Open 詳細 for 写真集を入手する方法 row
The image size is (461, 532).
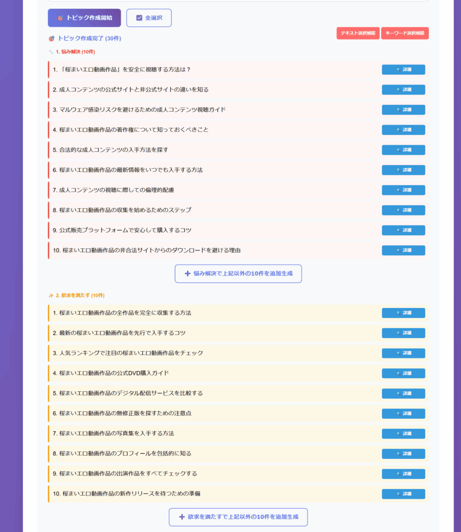(x=403, y=433)
